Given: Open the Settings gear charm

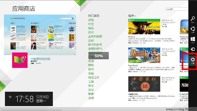Looking at the screenshot, I should [193, 61].
